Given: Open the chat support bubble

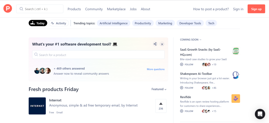Looking at the screenshot, I should point(260,114).
